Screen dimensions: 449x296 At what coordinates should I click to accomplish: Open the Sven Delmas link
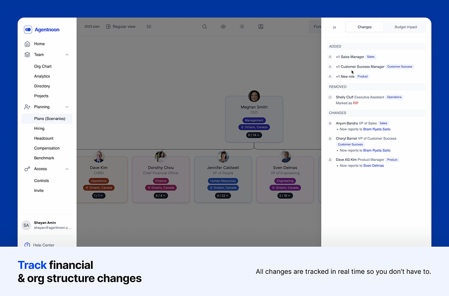(373, 166)
